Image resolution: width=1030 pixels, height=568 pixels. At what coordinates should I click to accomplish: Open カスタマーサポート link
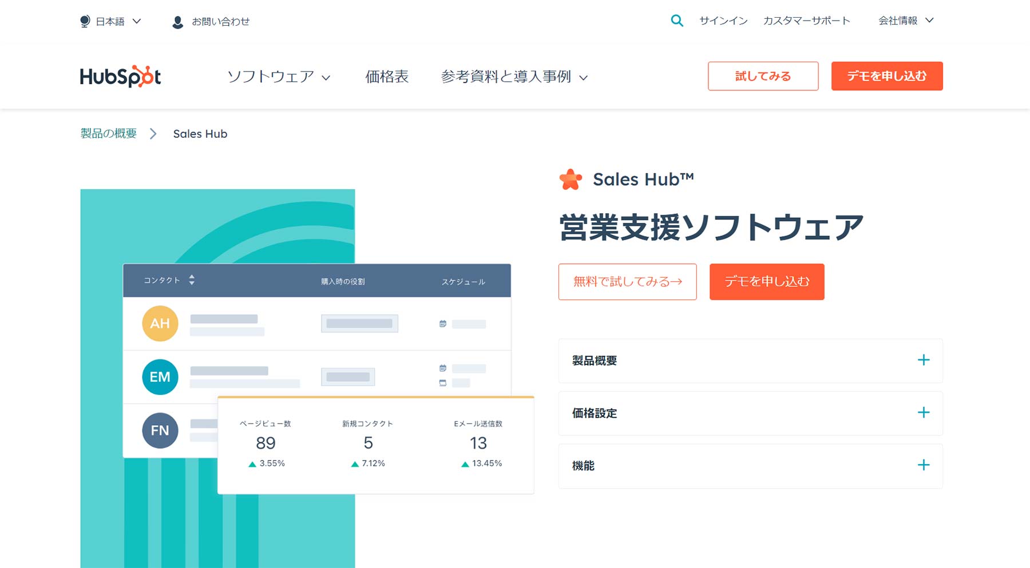pyautogui.click(x=807, y=21)
